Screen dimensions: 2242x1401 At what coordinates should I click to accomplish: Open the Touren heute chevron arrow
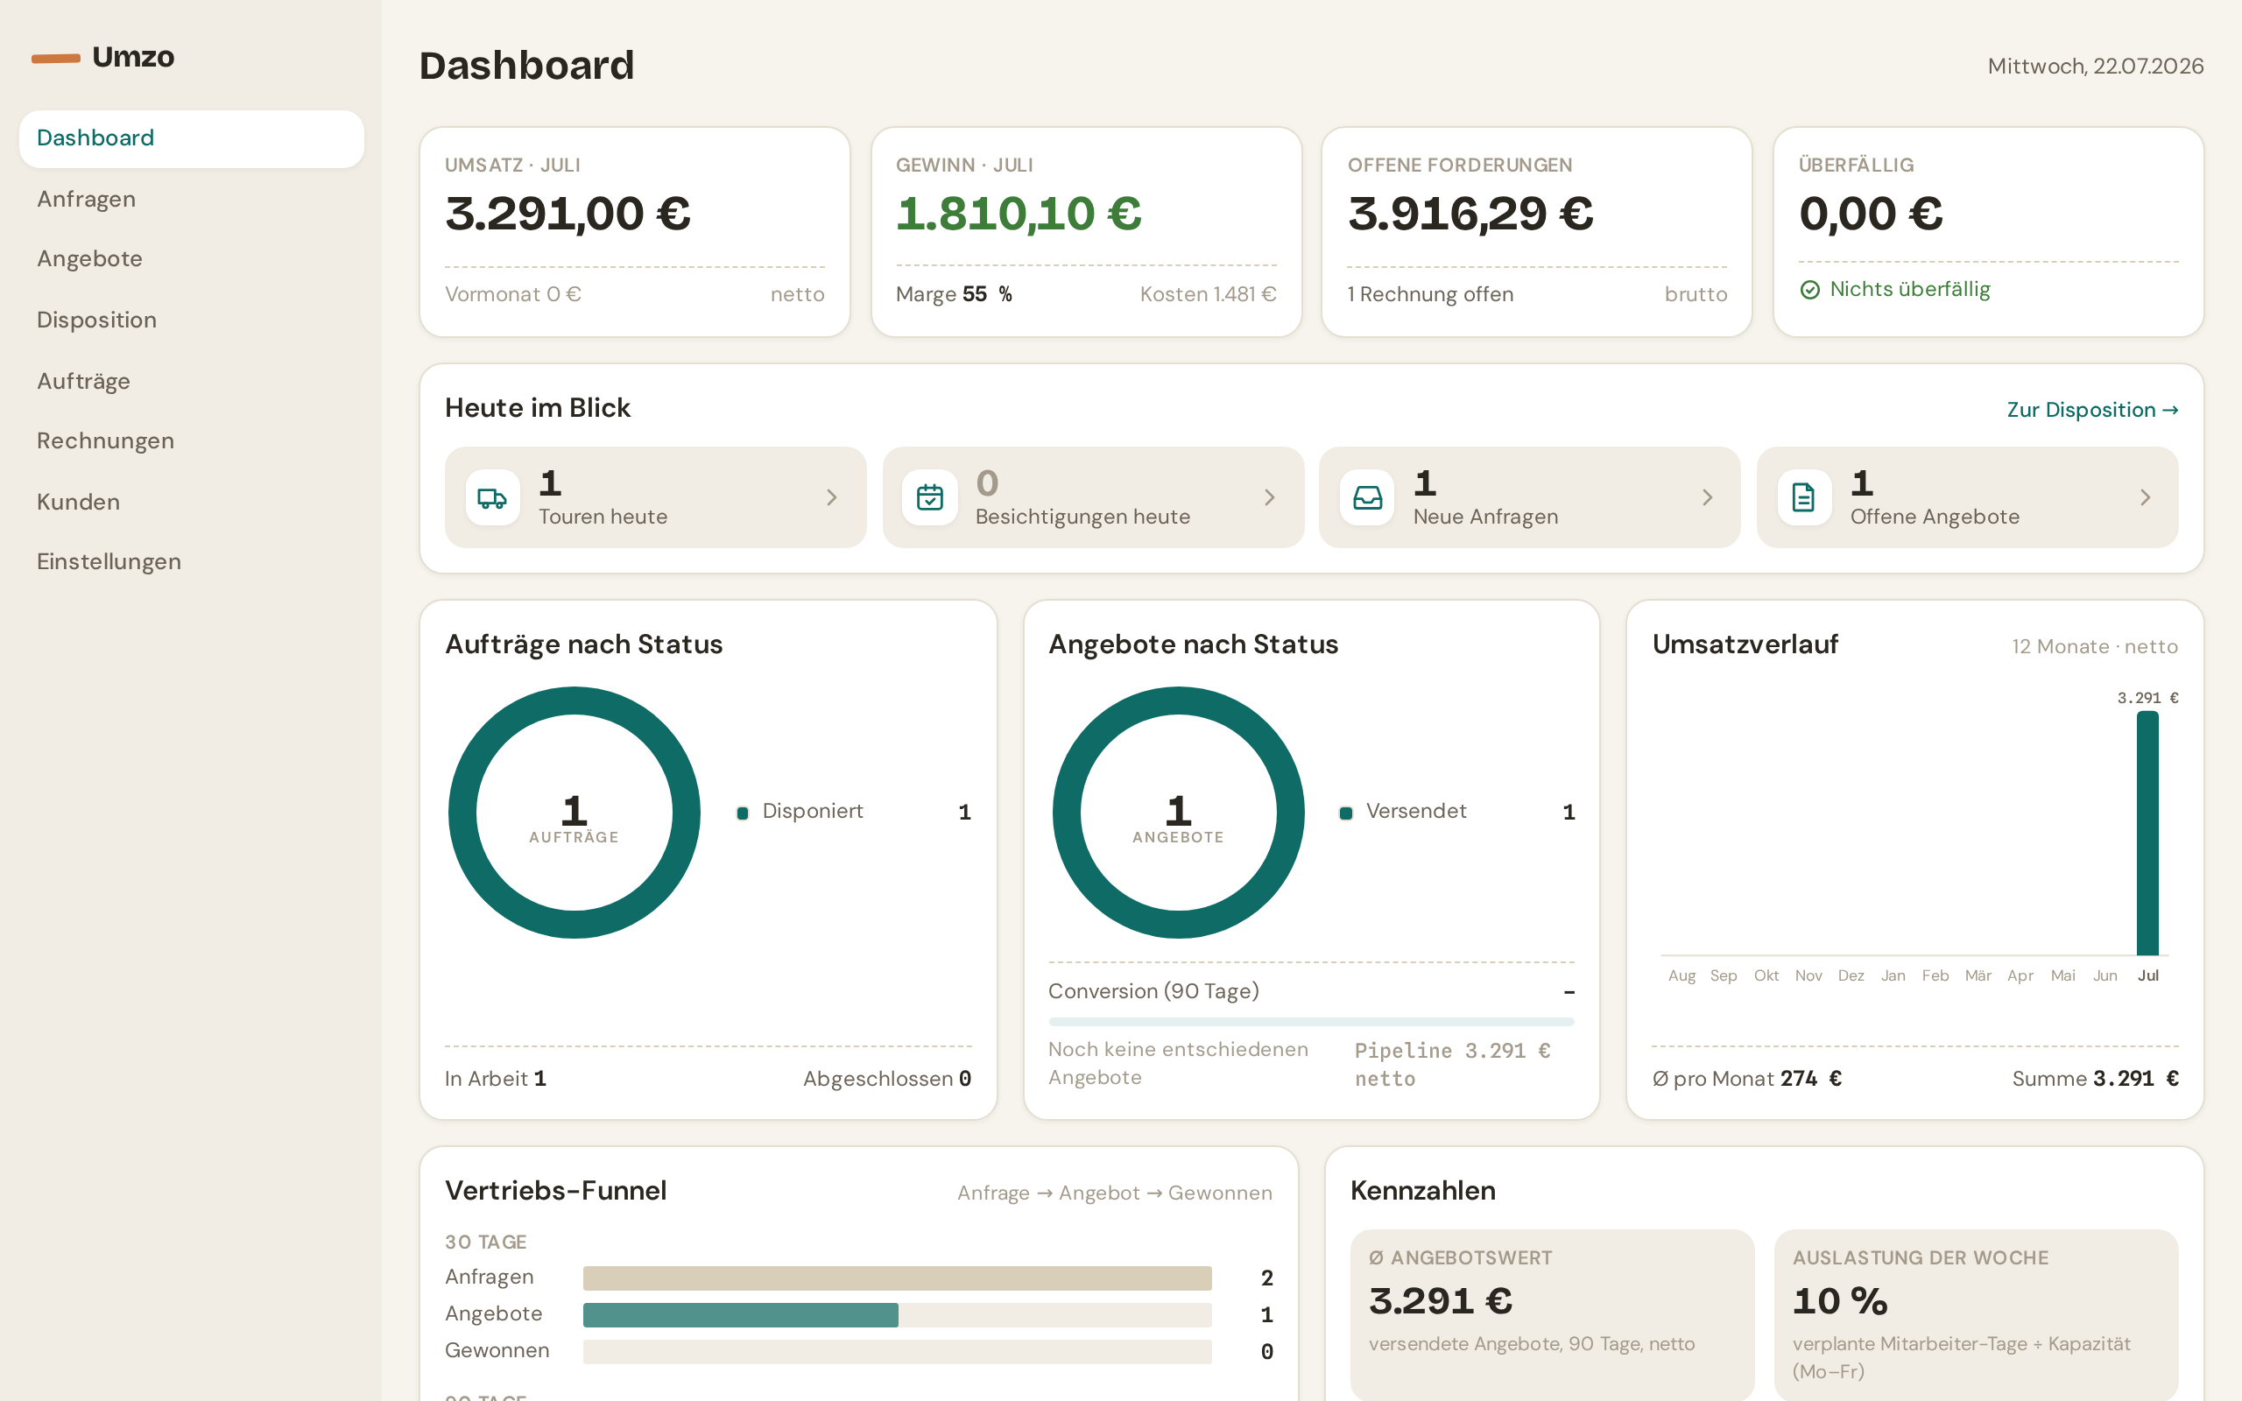pos(832,497)
